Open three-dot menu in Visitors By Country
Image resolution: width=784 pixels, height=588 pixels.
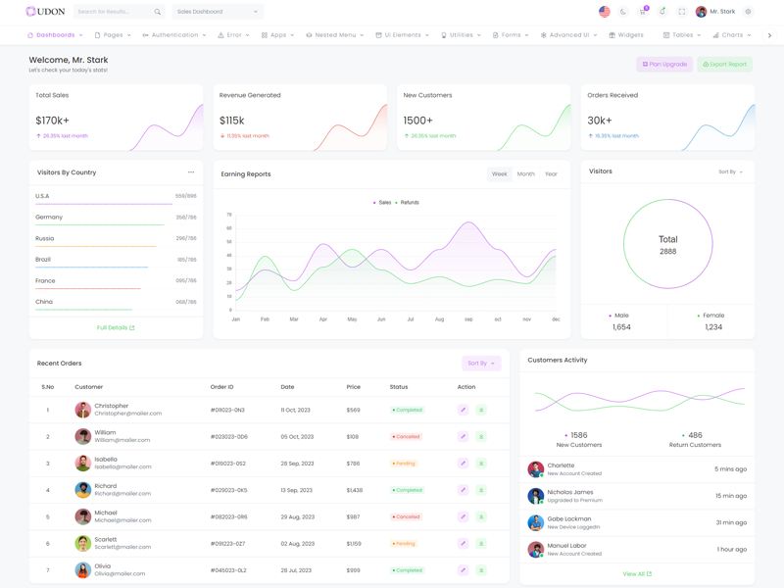point(191,172)
